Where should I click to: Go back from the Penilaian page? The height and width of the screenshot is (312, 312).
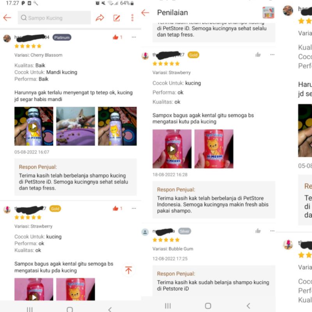[x=145, y=13]
